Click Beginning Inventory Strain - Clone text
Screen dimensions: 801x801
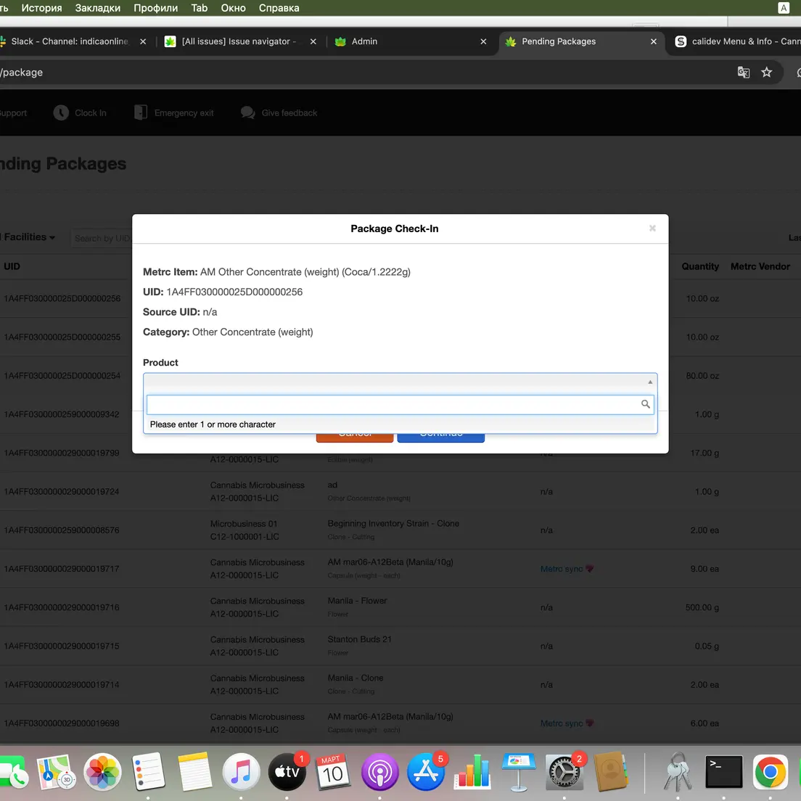[x=393, y=523]
